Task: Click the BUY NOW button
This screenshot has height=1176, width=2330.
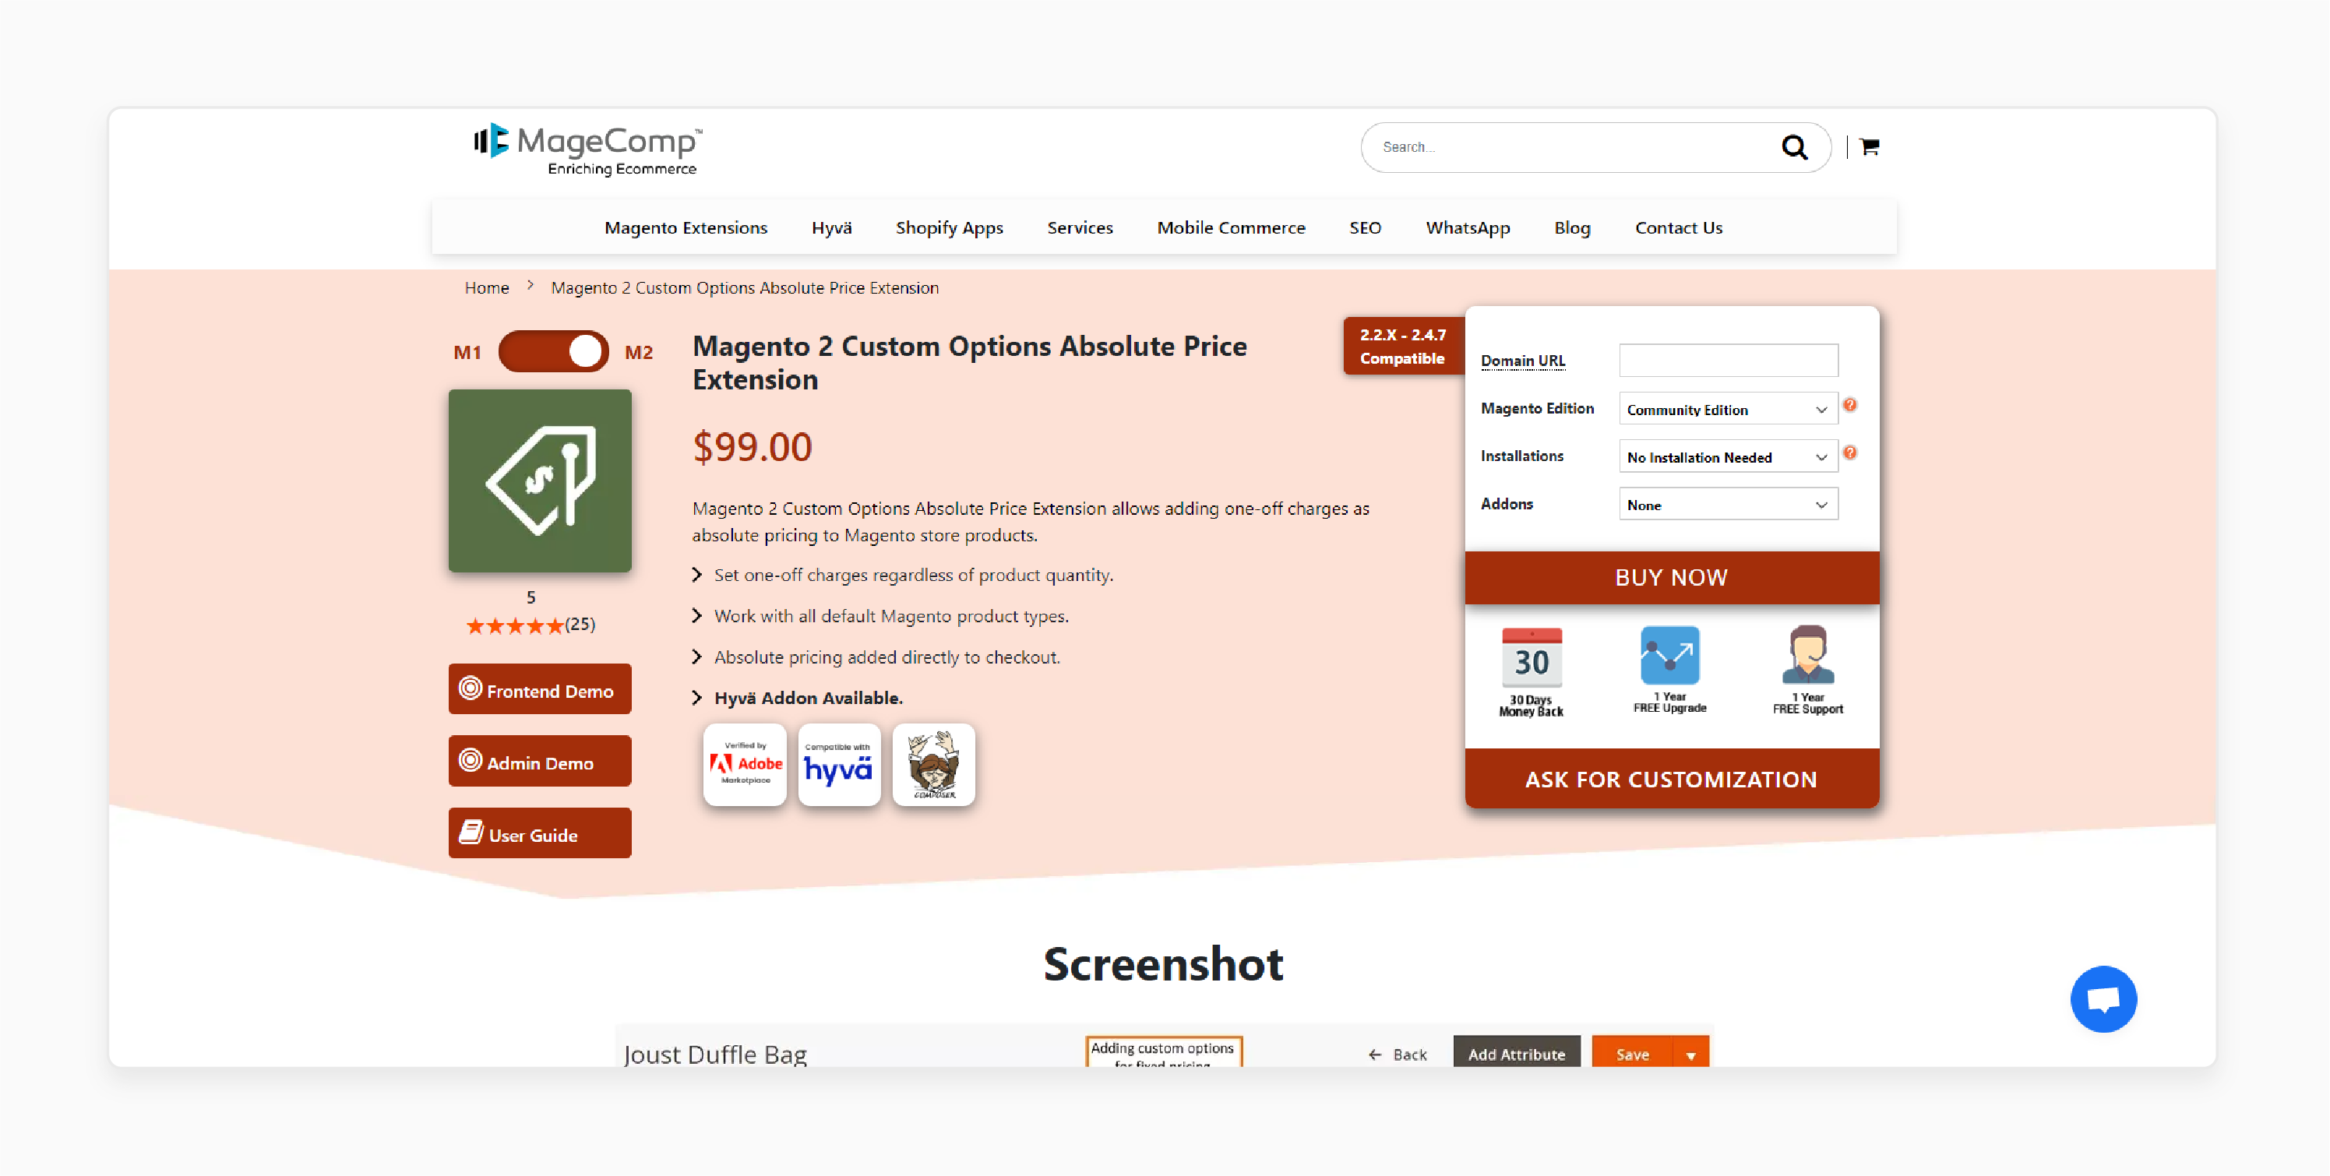Action: point(1670,576)
